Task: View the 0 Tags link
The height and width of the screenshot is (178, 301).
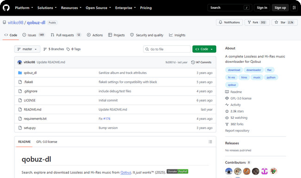Action: coord(74,49)
